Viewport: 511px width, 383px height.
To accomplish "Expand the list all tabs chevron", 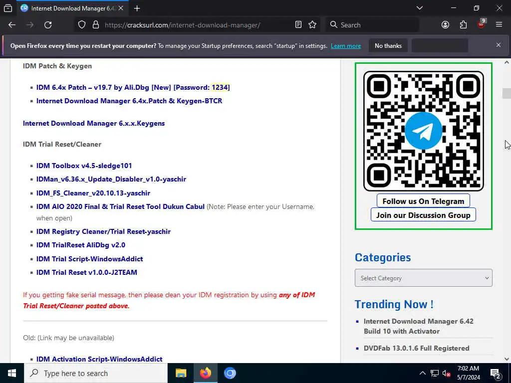I will click(x=420, y=8).
